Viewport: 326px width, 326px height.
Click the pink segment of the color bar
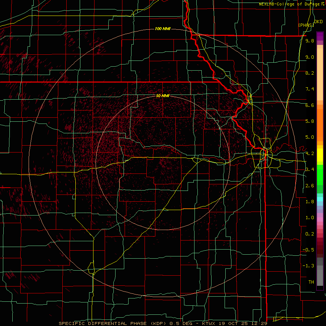tap(320, 220)
